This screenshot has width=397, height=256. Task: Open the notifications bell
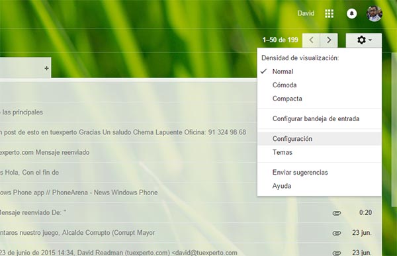[352, 13]
